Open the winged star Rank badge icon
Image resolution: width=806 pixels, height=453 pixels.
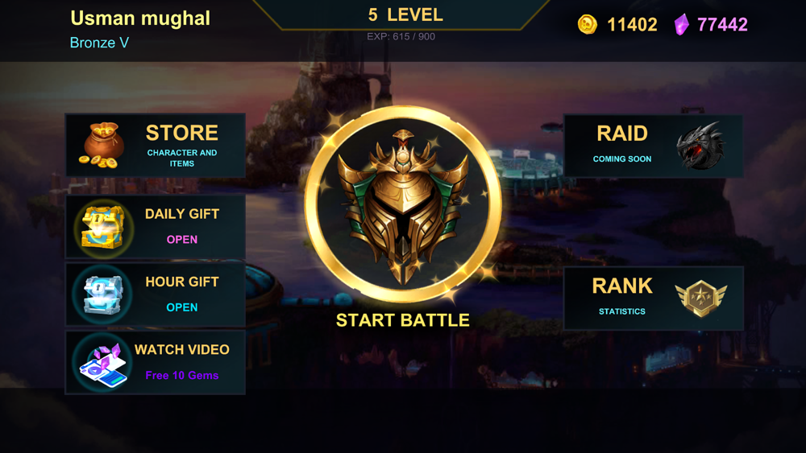pyautogui.click(x=700, y=298)
